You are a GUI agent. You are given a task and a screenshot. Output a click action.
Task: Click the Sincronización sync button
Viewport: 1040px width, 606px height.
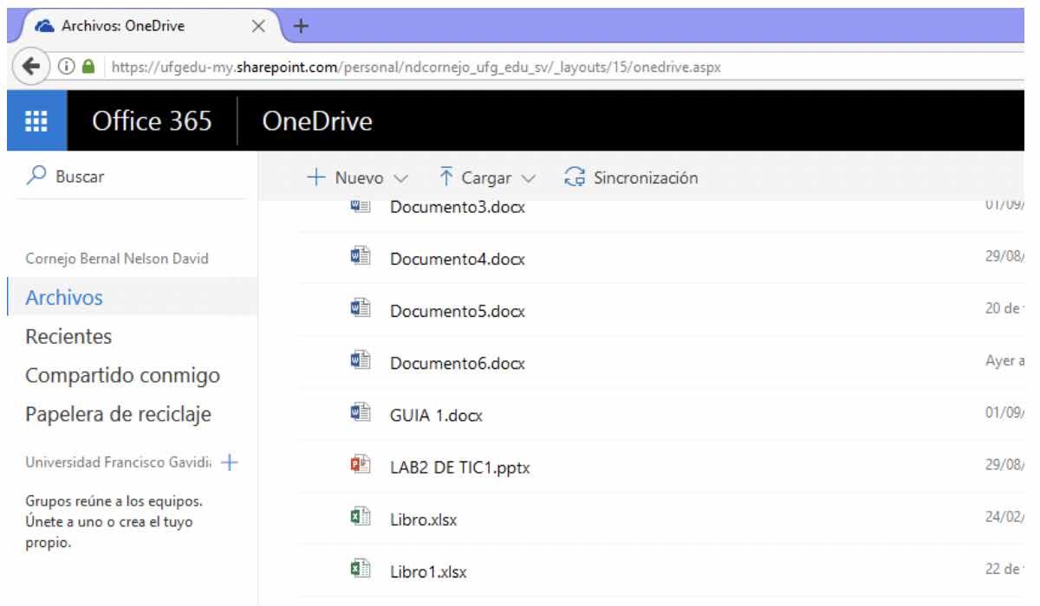(x=631, y=177)
